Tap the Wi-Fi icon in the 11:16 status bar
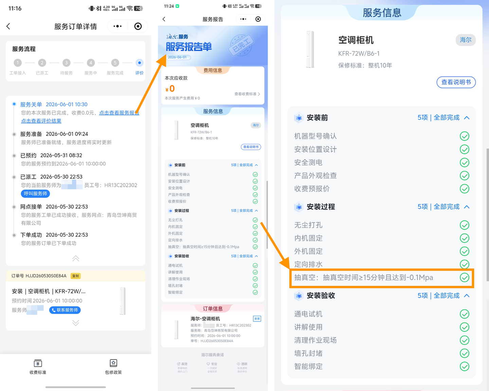 coord(129,8)
